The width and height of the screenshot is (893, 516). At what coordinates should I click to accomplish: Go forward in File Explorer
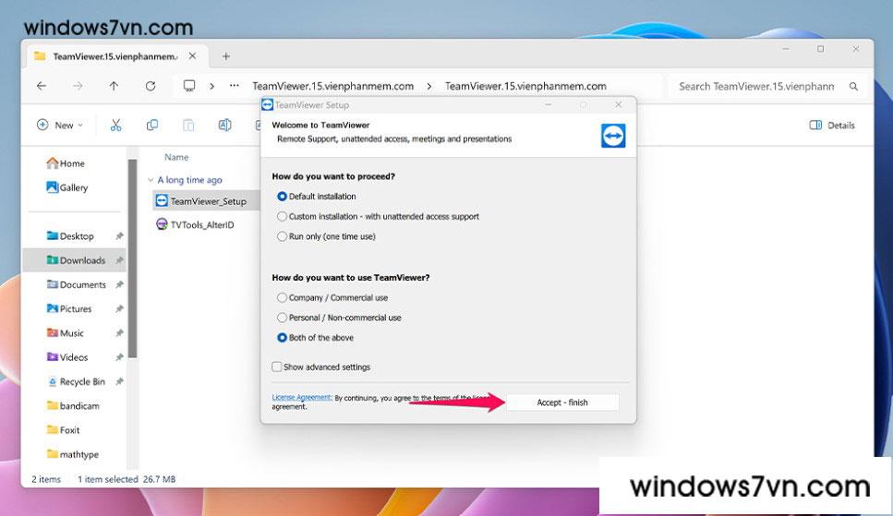(x=78, y=86)
